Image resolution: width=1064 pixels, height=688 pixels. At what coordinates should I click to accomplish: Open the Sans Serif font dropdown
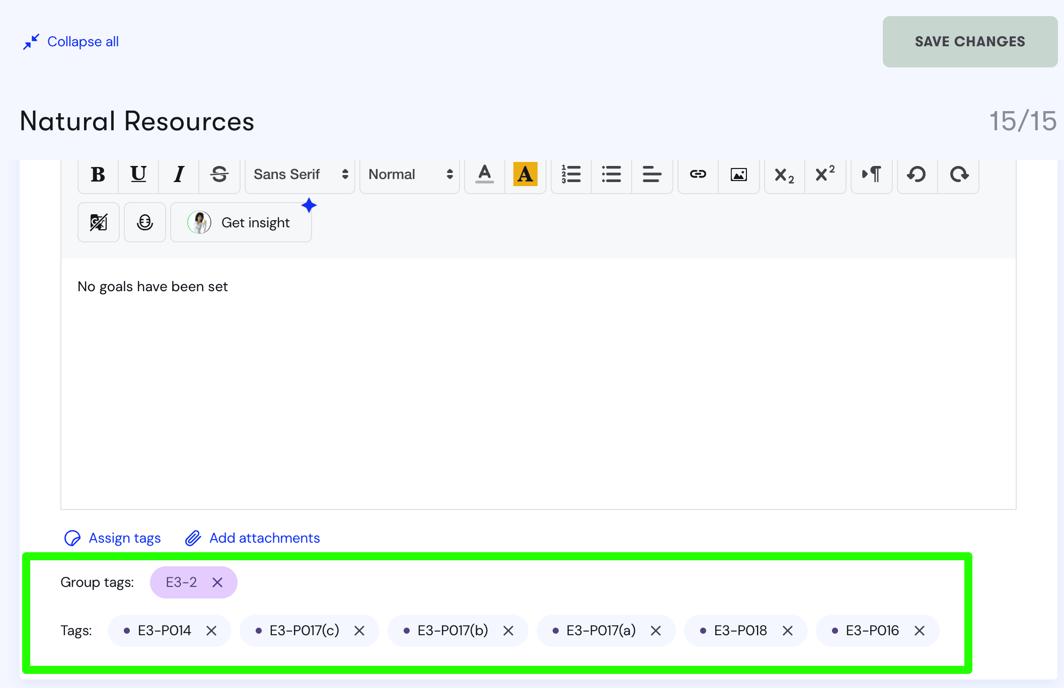(x=300, y=175)
